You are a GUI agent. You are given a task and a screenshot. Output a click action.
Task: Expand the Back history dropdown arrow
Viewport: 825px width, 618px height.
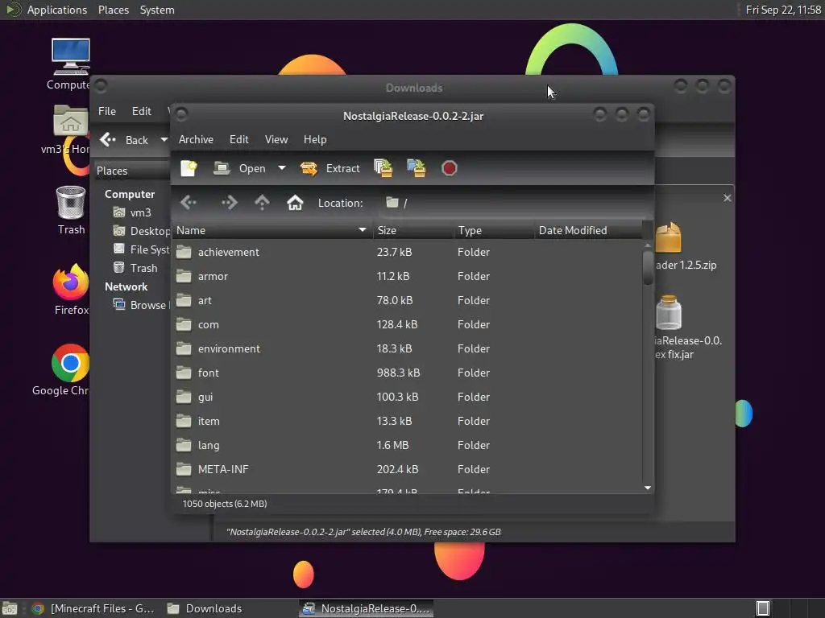pyautogui.click(x=164, y=140)
